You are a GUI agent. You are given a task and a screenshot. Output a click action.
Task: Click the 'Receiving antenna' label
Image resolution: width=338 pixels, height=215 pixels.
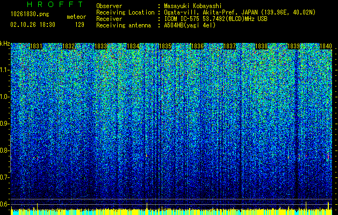click(124, 25)
